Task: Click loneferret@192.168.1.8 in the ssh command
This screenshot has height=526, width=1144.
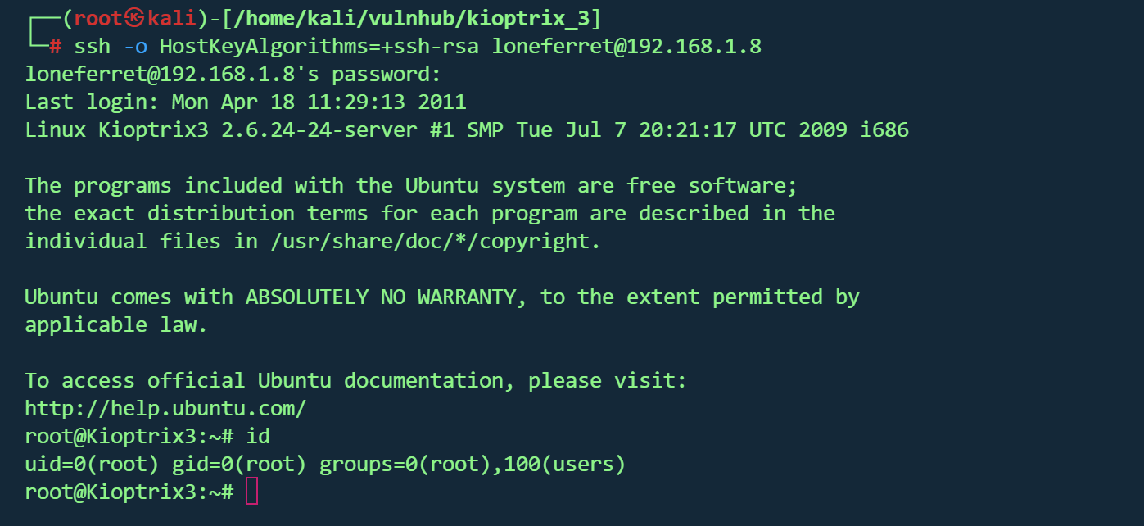Action: pos(626,47)
